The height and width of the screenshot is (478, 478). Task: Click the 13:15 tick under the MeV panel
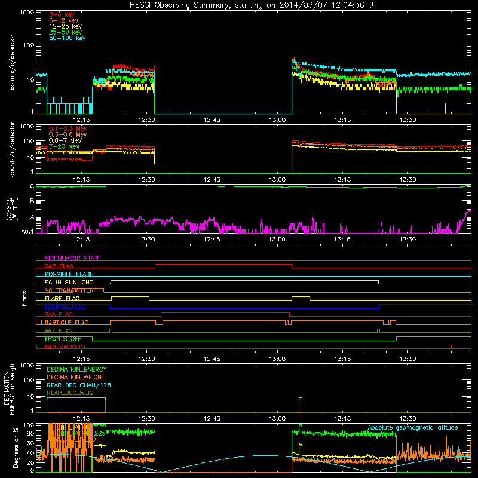point(342,179)
